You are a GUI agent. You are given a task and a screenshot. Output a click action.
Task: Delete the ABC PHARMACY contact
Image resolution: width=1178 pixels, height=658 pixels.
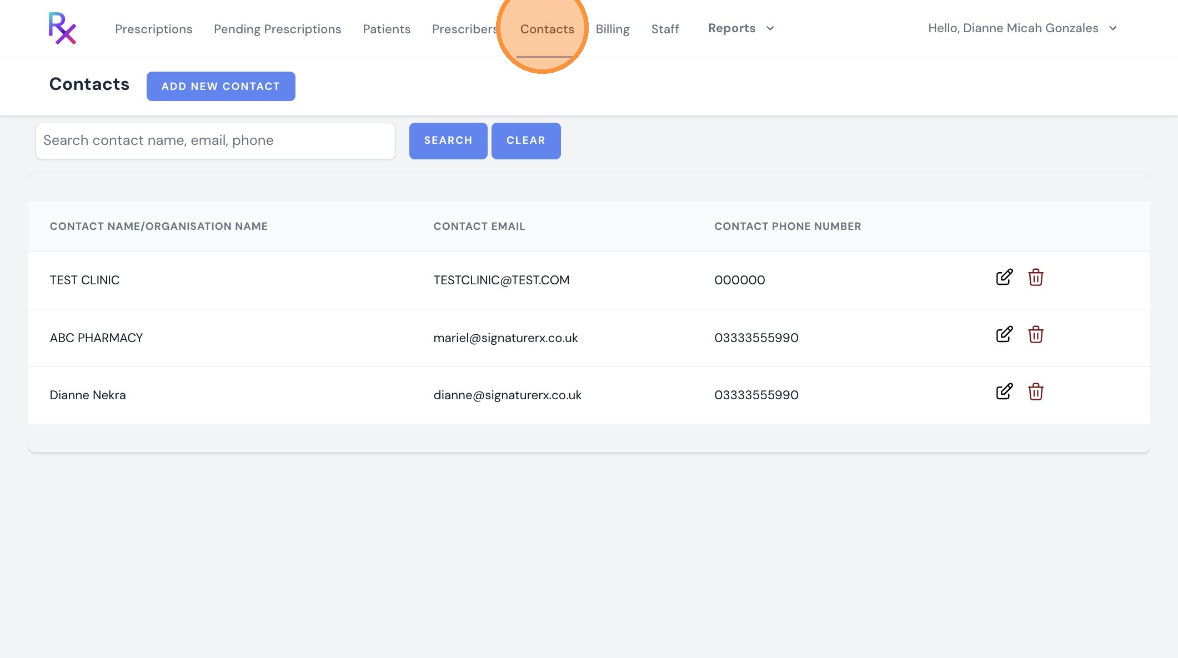click(1035, 334)
